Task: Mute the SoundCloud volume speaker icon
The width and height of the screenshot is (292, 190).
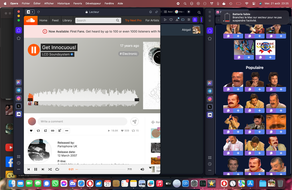Action: pos(142,169)
